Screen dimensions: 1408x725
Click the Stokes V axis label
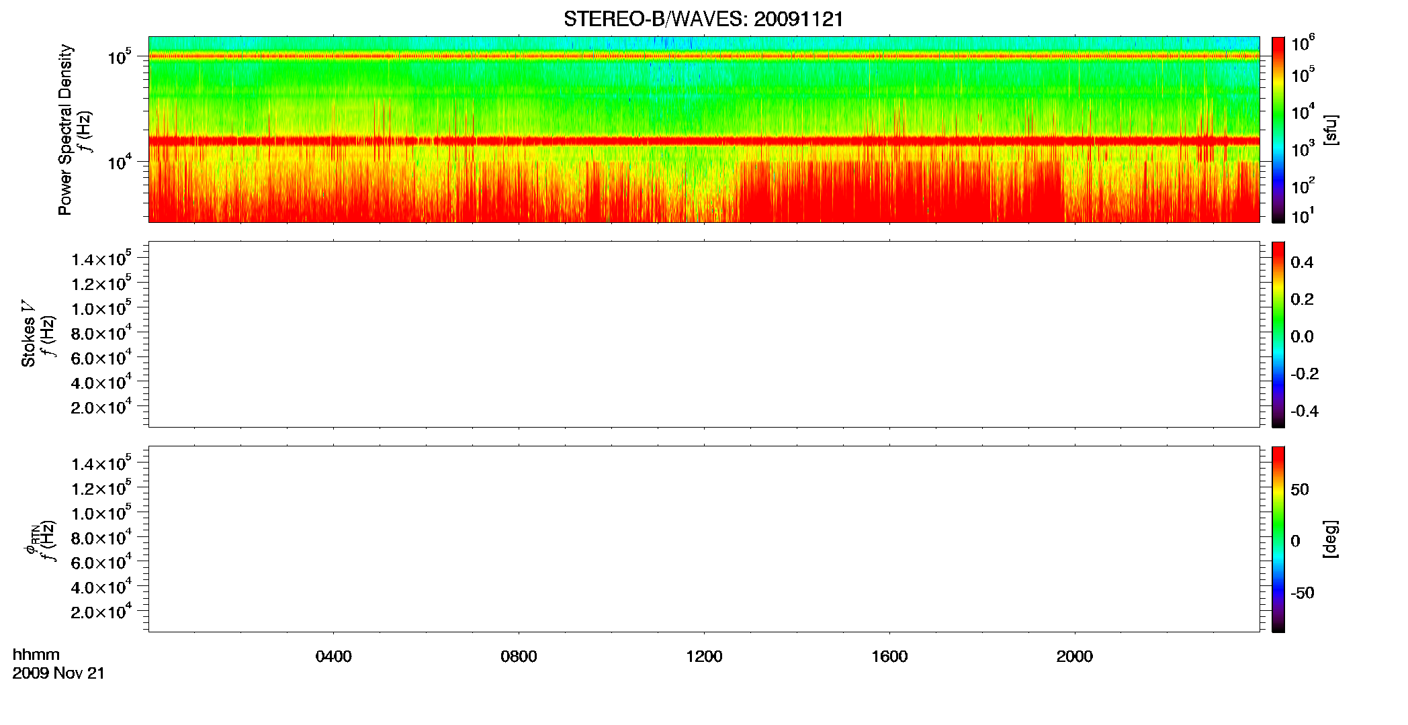coord(28,334)
